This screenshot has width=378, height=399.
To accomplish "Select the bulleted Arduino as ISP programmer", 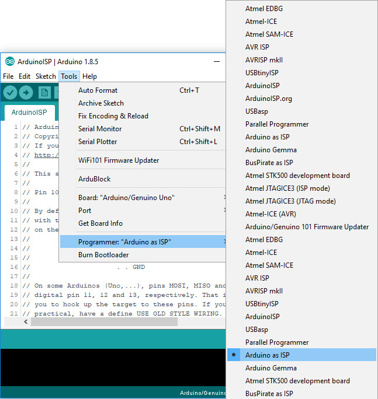I will [x=301, y=355].
